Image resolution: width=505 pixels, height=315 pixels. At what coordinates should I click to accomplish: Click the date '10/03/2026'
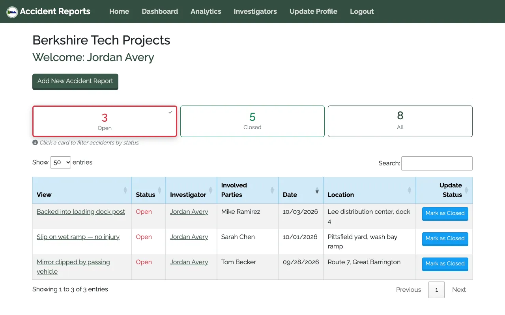(x=300, y=211)
